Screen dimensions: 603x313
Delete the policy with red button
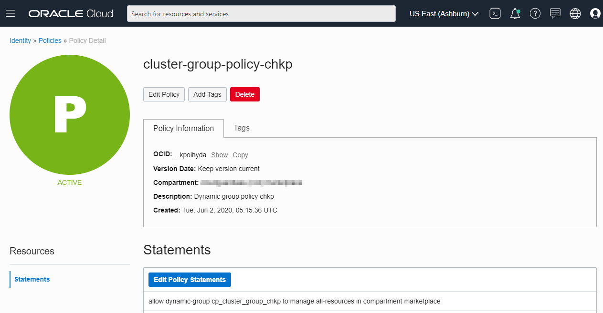pos(244,94)
